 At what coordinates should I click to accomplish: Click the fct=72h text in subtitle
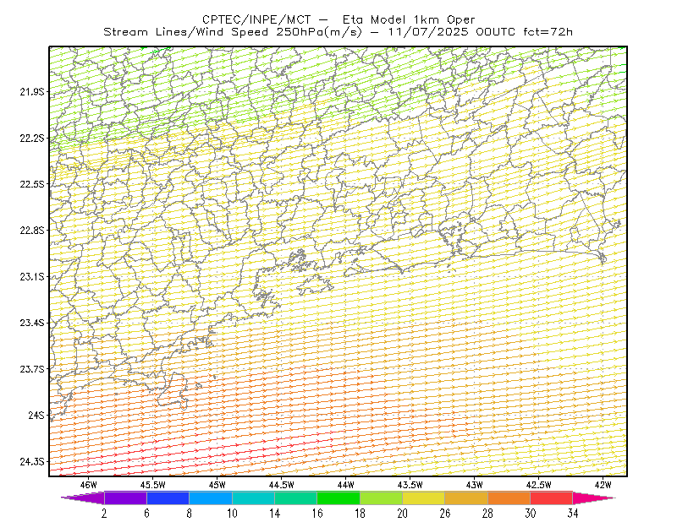[x=548, y=32]
